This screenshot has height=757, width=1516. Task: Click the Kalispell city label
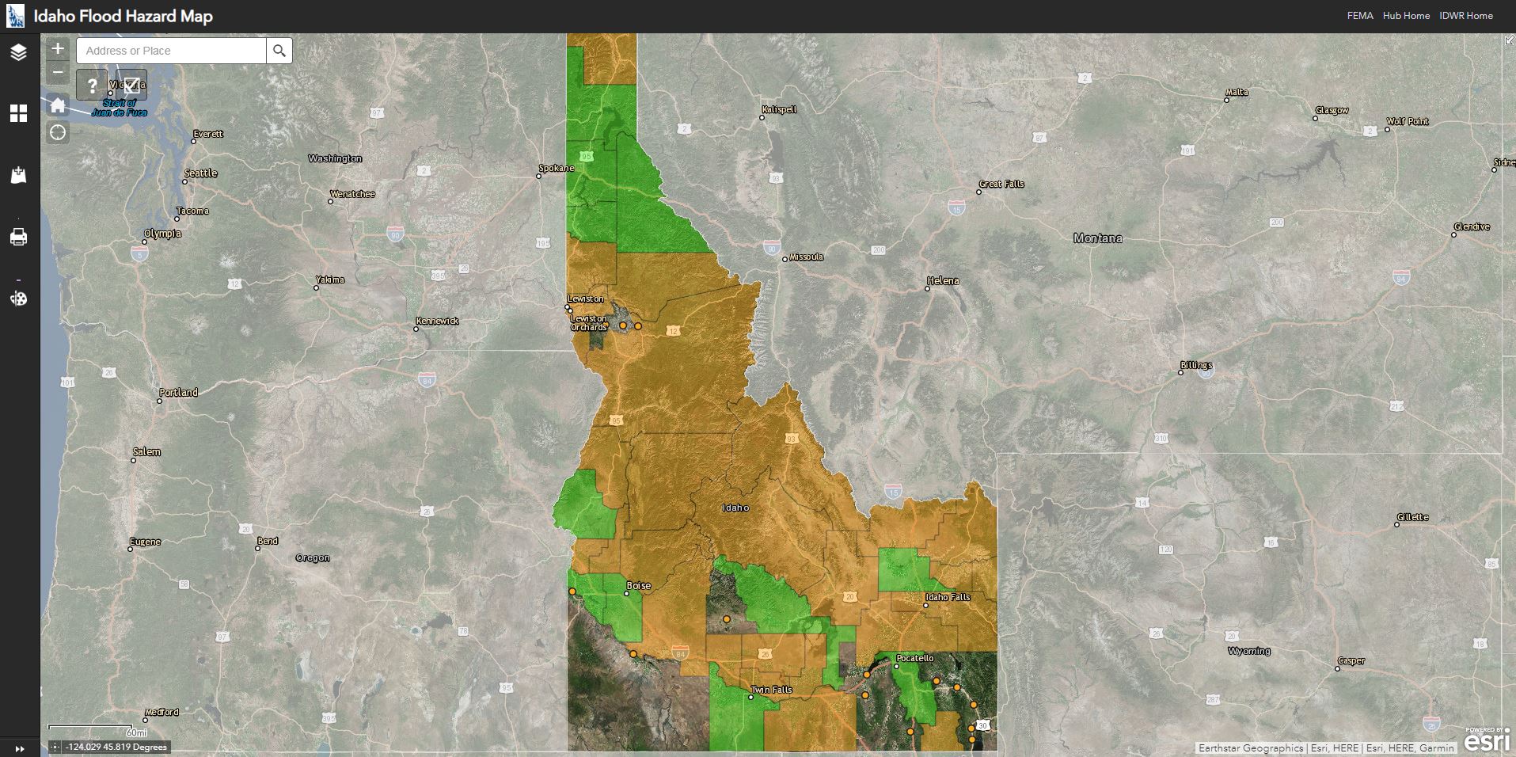click(x=779, y=109)
